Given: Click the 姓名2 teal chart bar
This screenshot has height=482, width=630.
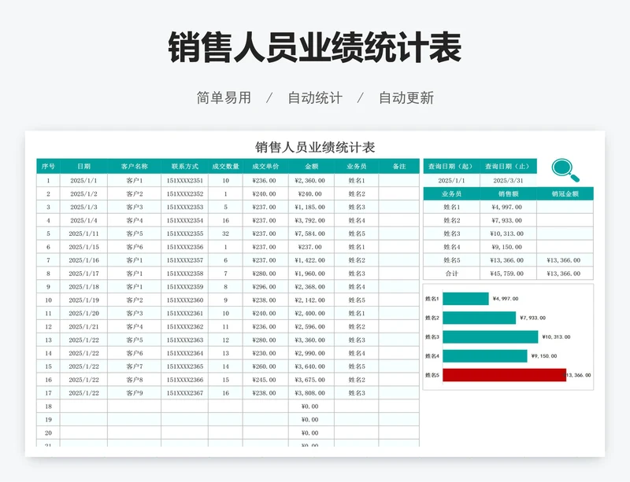Looking at the screenshot, I should pyautogui.click(x=480, y=318).
